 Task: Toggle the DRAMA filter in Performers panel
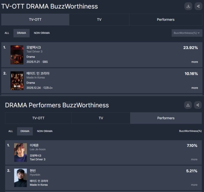click(25, 131)
